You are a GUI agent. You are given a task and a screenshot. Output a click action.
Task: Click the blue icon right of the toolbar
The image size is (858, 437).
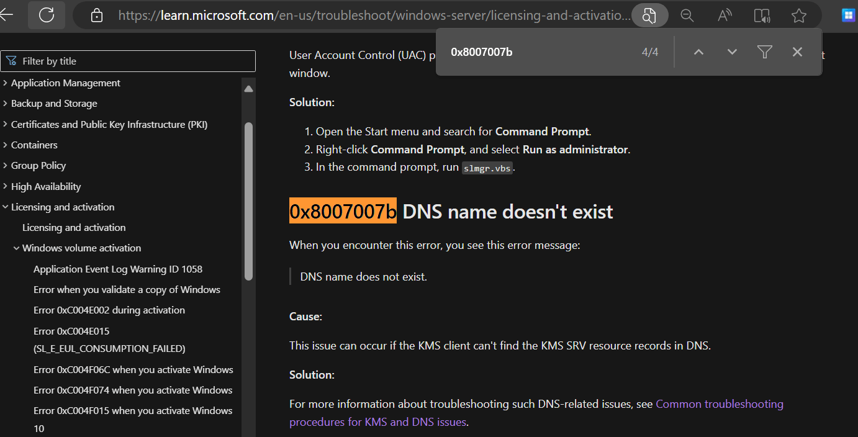(x=849, y=16)
